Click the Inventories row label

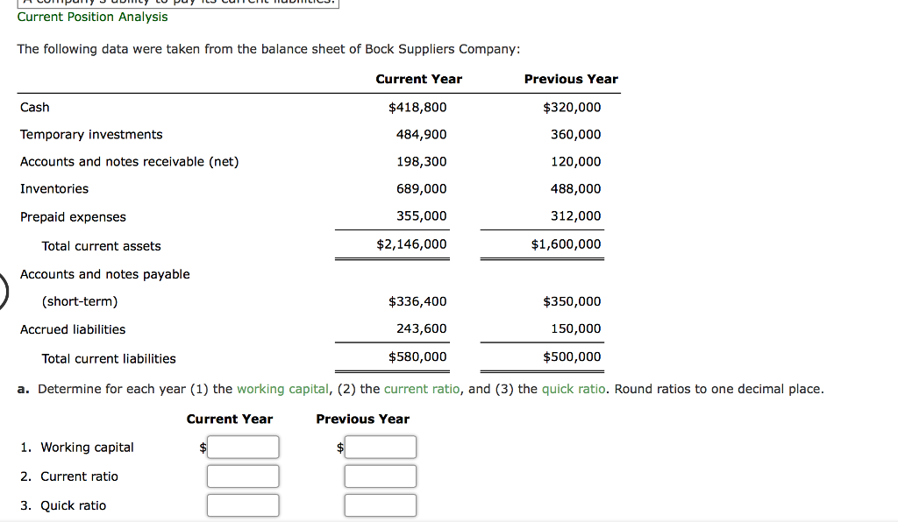54,188
